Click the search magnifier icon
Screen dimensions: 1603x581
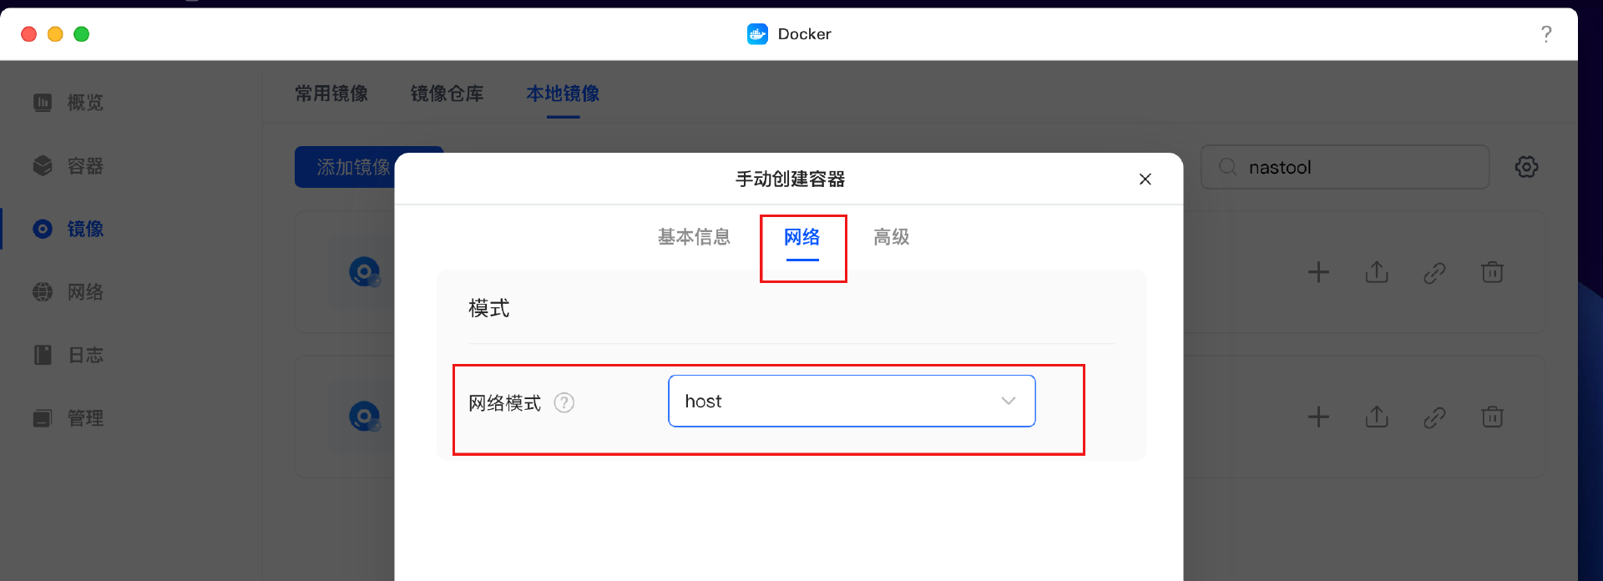1228,167
